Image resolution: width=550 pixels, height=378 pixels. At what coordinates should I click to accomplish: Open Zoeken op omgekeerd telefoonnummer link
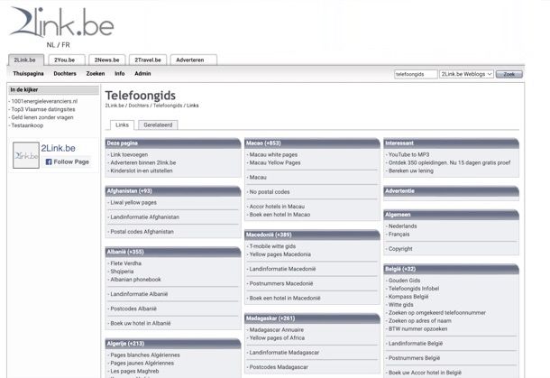(x=437, y=313)
